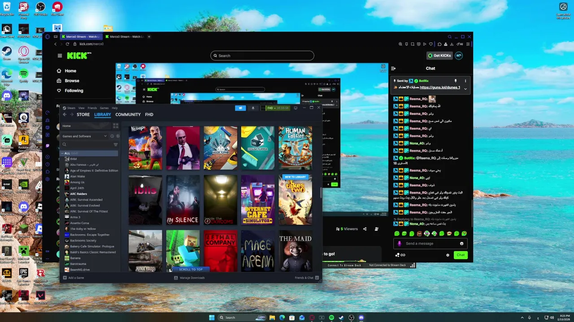Go back with Steam's back arrow
Image resolution: width=574 pixels, height=322 pixels.
pyautogui.click(x=65, y=114)
